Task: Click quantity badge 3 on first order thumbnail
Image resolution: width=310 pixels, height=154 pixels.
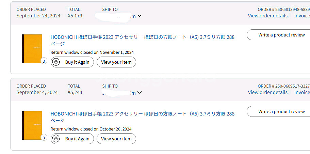Action: (x=44, y=61)
